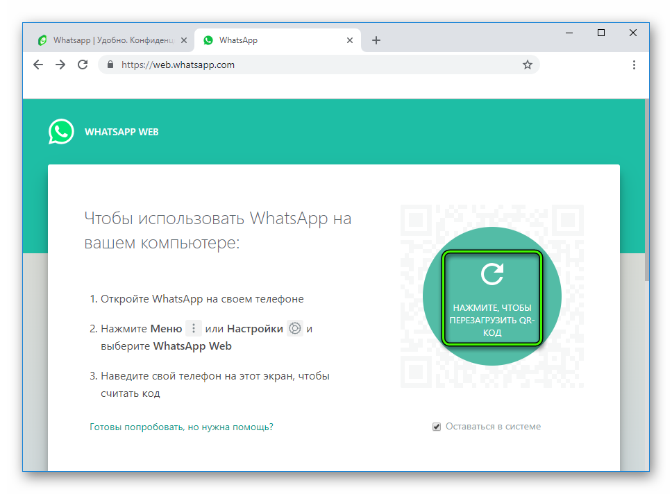Viewport: 672px width, 494px height.
Task: Reload the page with the refresh icon
Action: (x=83, y=65)
